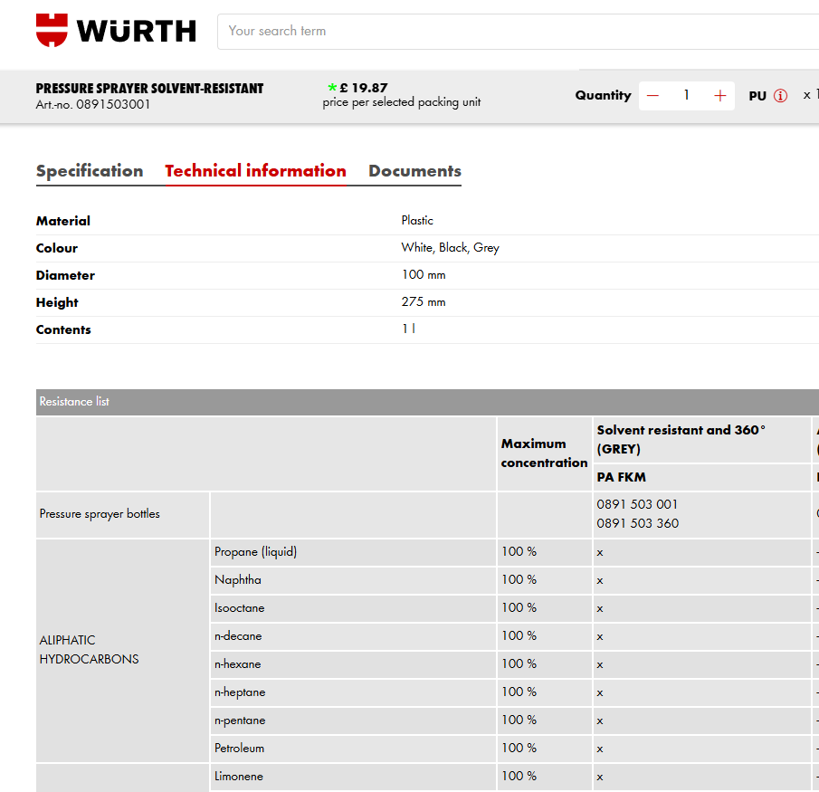The width and height of the screenshot is (819, 792).
Task: Select the Technical information tab
Action: 255,171
